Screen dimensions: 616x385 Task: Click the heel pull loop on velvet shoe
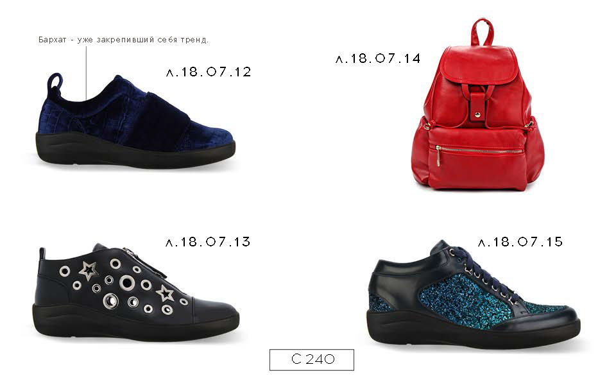(x=56, y=83)
